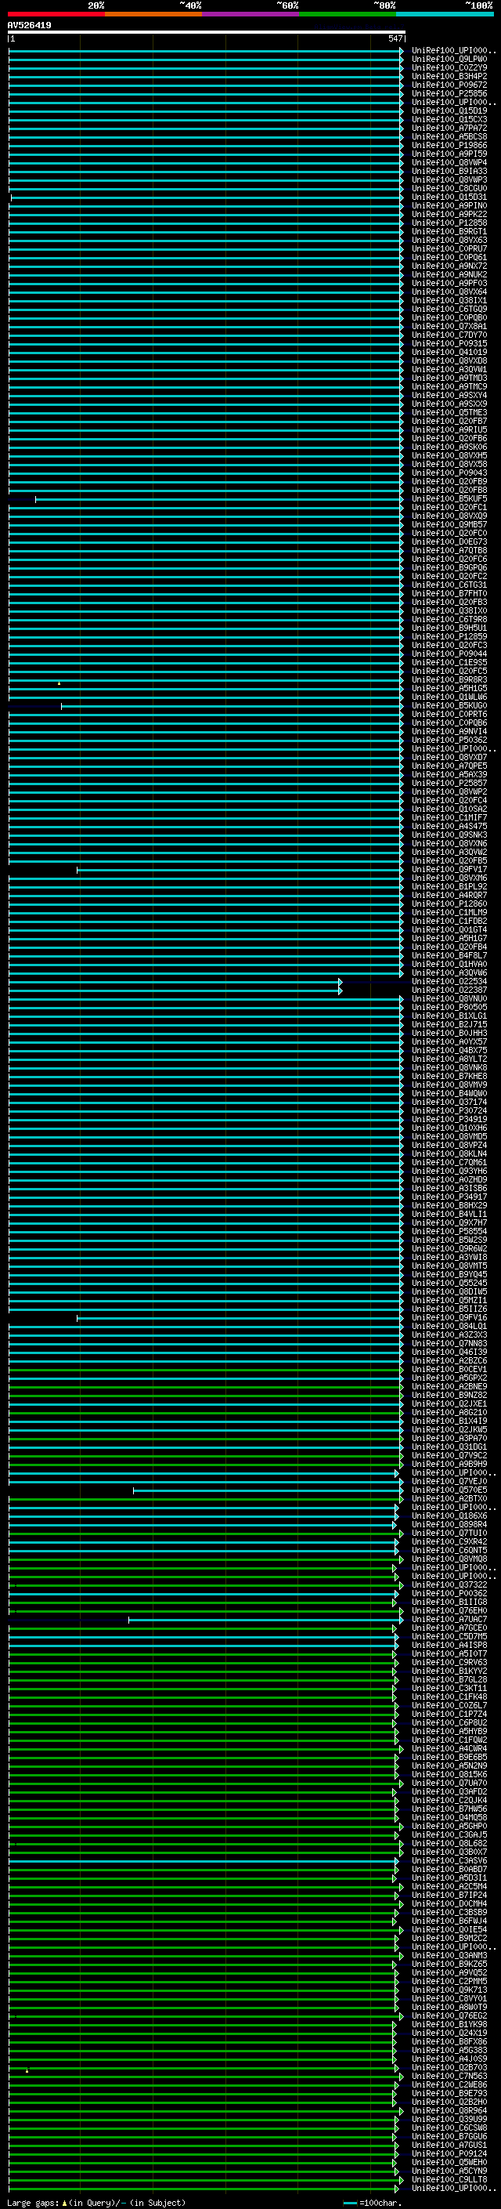Click label UniRef100_C7QM61
Screen dimensions: 501x2209
(x=449, y=1162)
